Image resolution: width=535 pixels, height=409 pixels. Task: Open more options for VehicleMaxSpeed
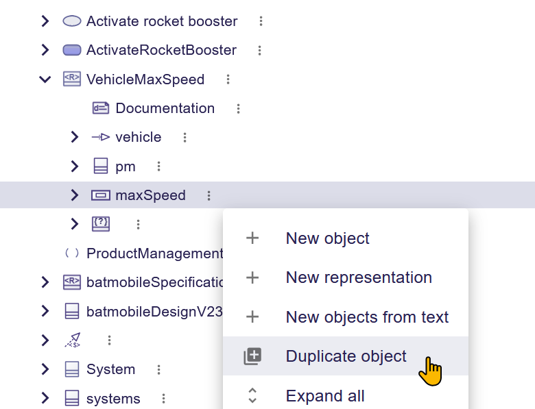(228, 79)
